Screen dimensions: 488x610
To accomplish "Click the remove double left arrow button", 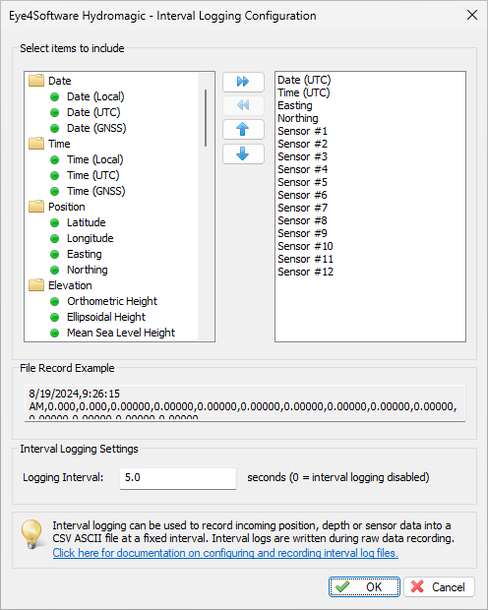I will pos(243,105).
